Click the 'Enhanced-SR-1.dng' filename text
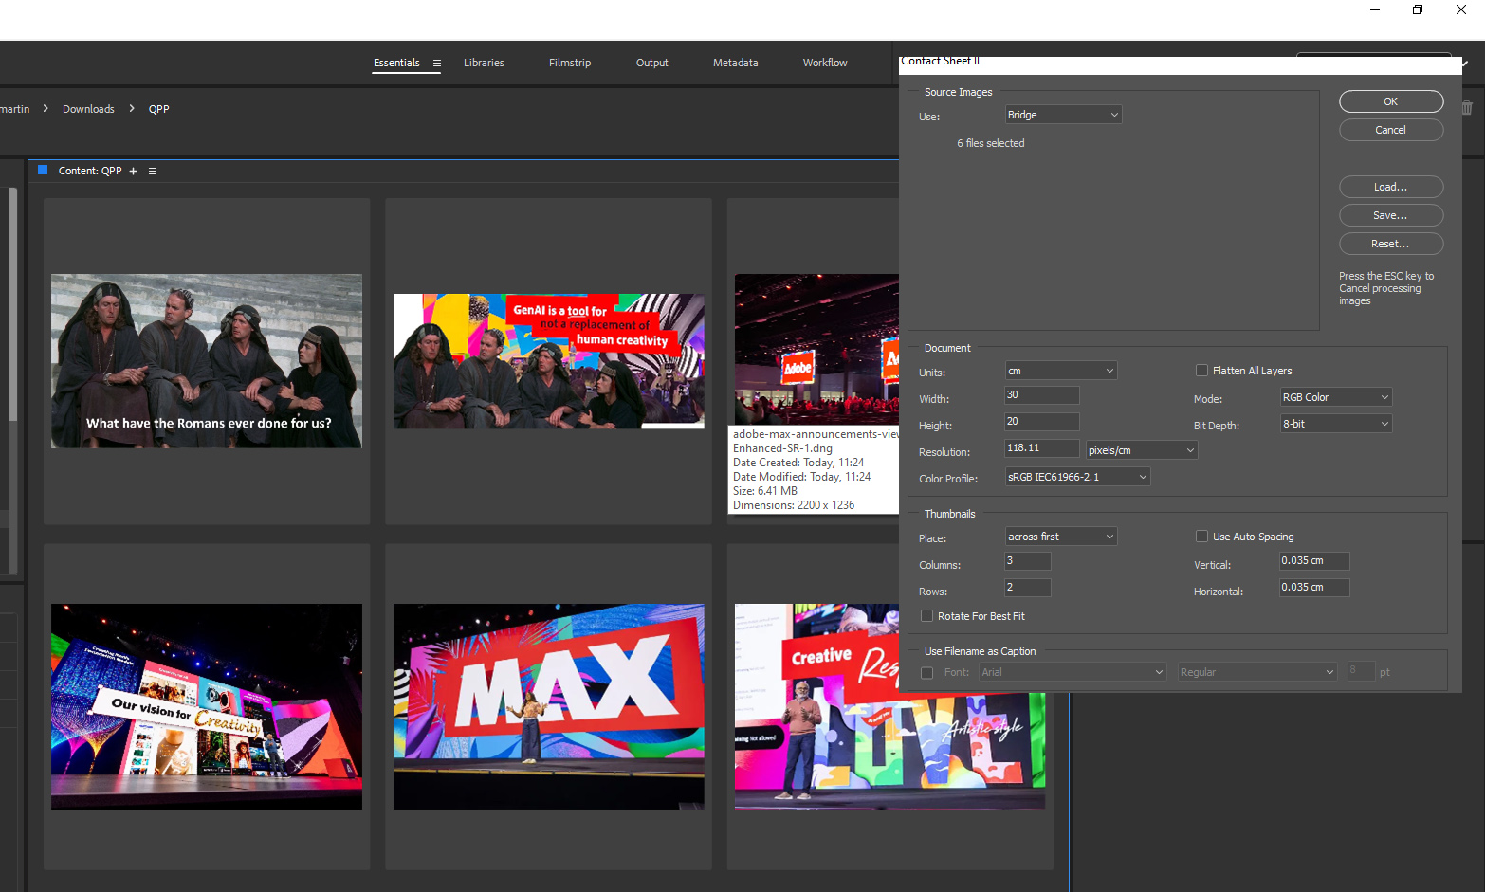 click(x=782, y=448)
